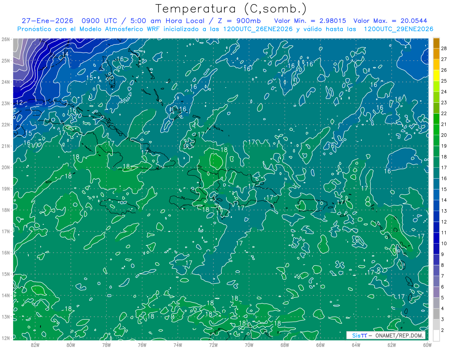Viewport: 454px width, 350px height.
Task: Click color scale label '22'
Action: click(445, 113)
